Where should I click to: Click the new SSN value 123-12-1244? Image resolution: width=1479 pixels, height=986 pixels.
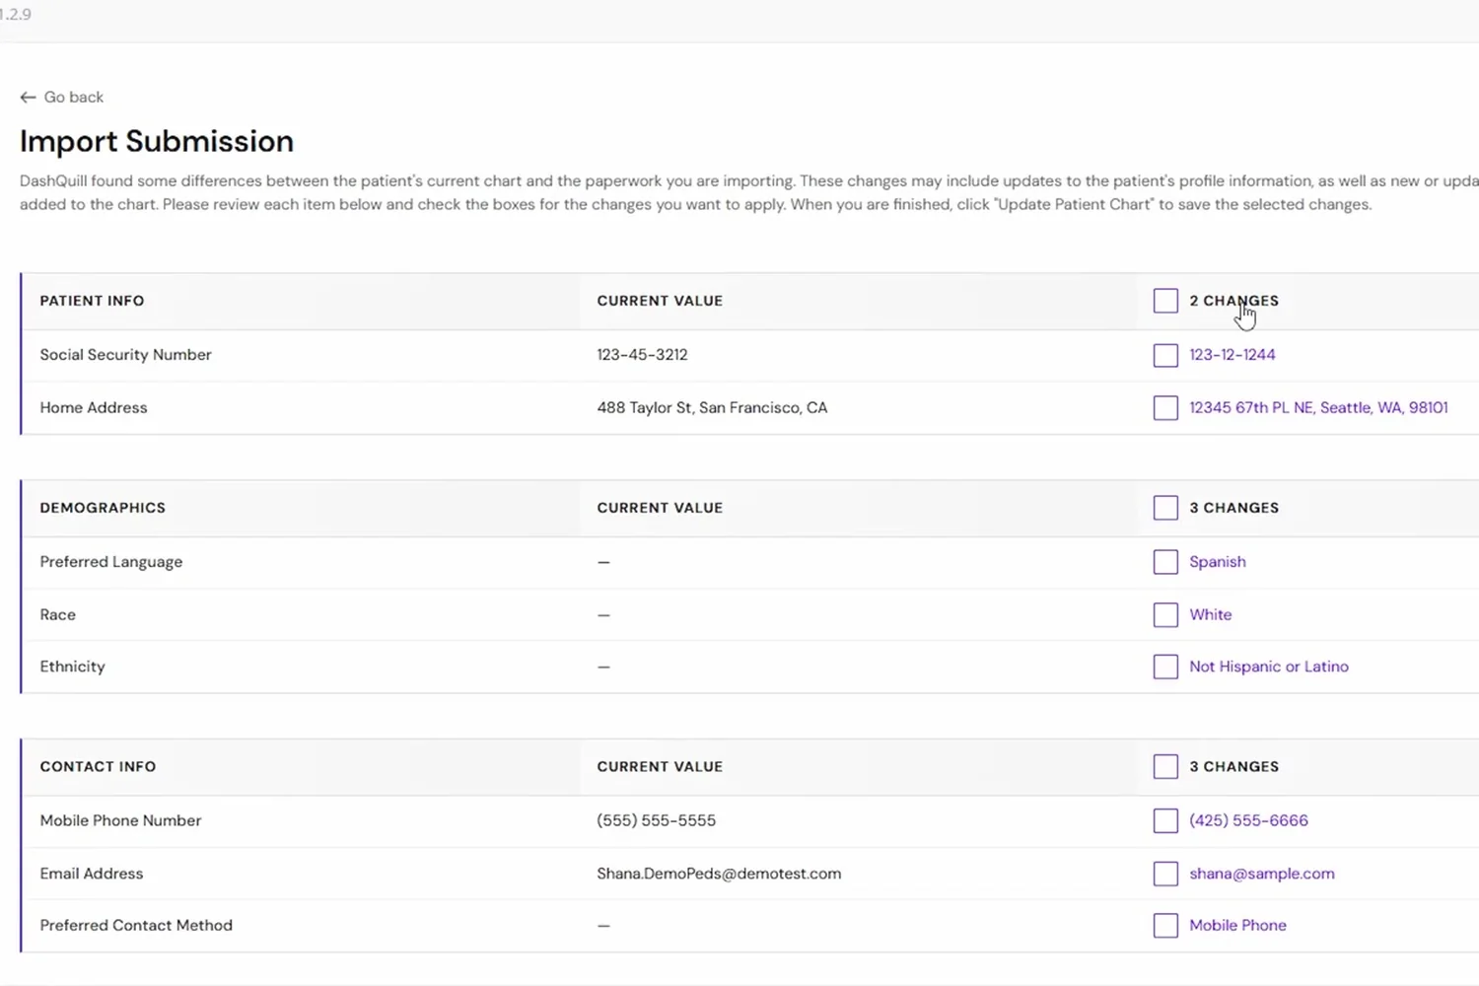1232,355
